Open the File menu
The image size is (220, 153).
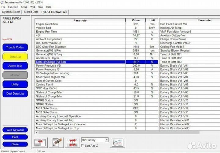(4, 7)
